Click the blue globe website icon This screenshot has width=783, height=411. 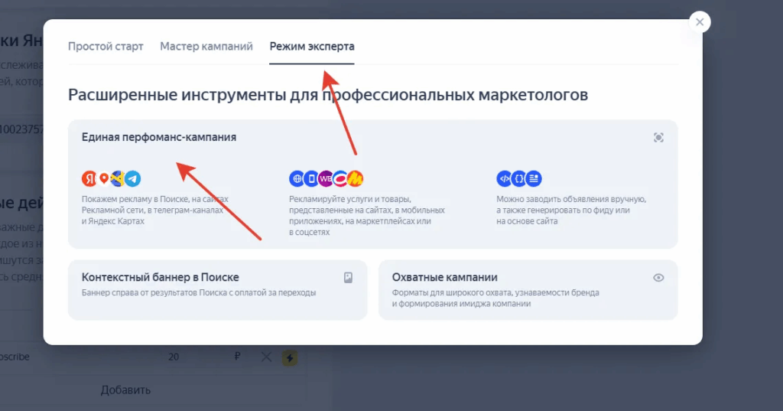point(297,179)
